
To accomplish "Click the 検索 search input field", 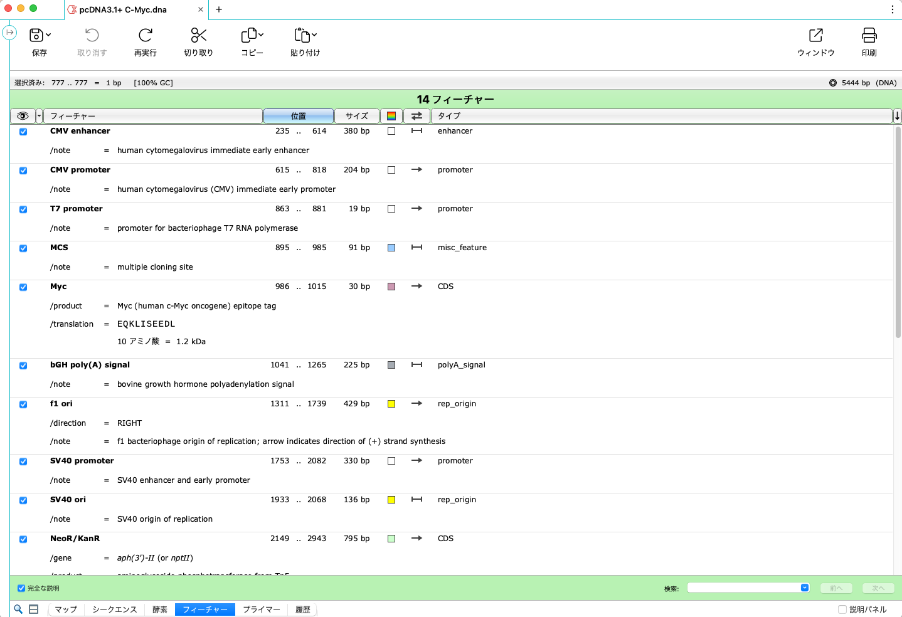I will coord(743,588).
